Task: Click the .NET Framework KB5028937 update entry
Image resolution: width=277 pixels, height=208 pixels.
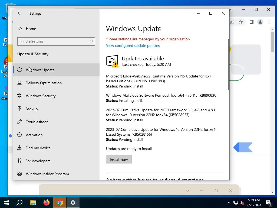Action: (161, 115)
